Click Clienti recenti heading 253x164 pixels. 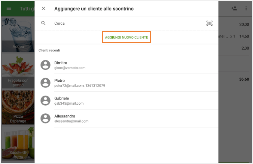pos(49,50)
